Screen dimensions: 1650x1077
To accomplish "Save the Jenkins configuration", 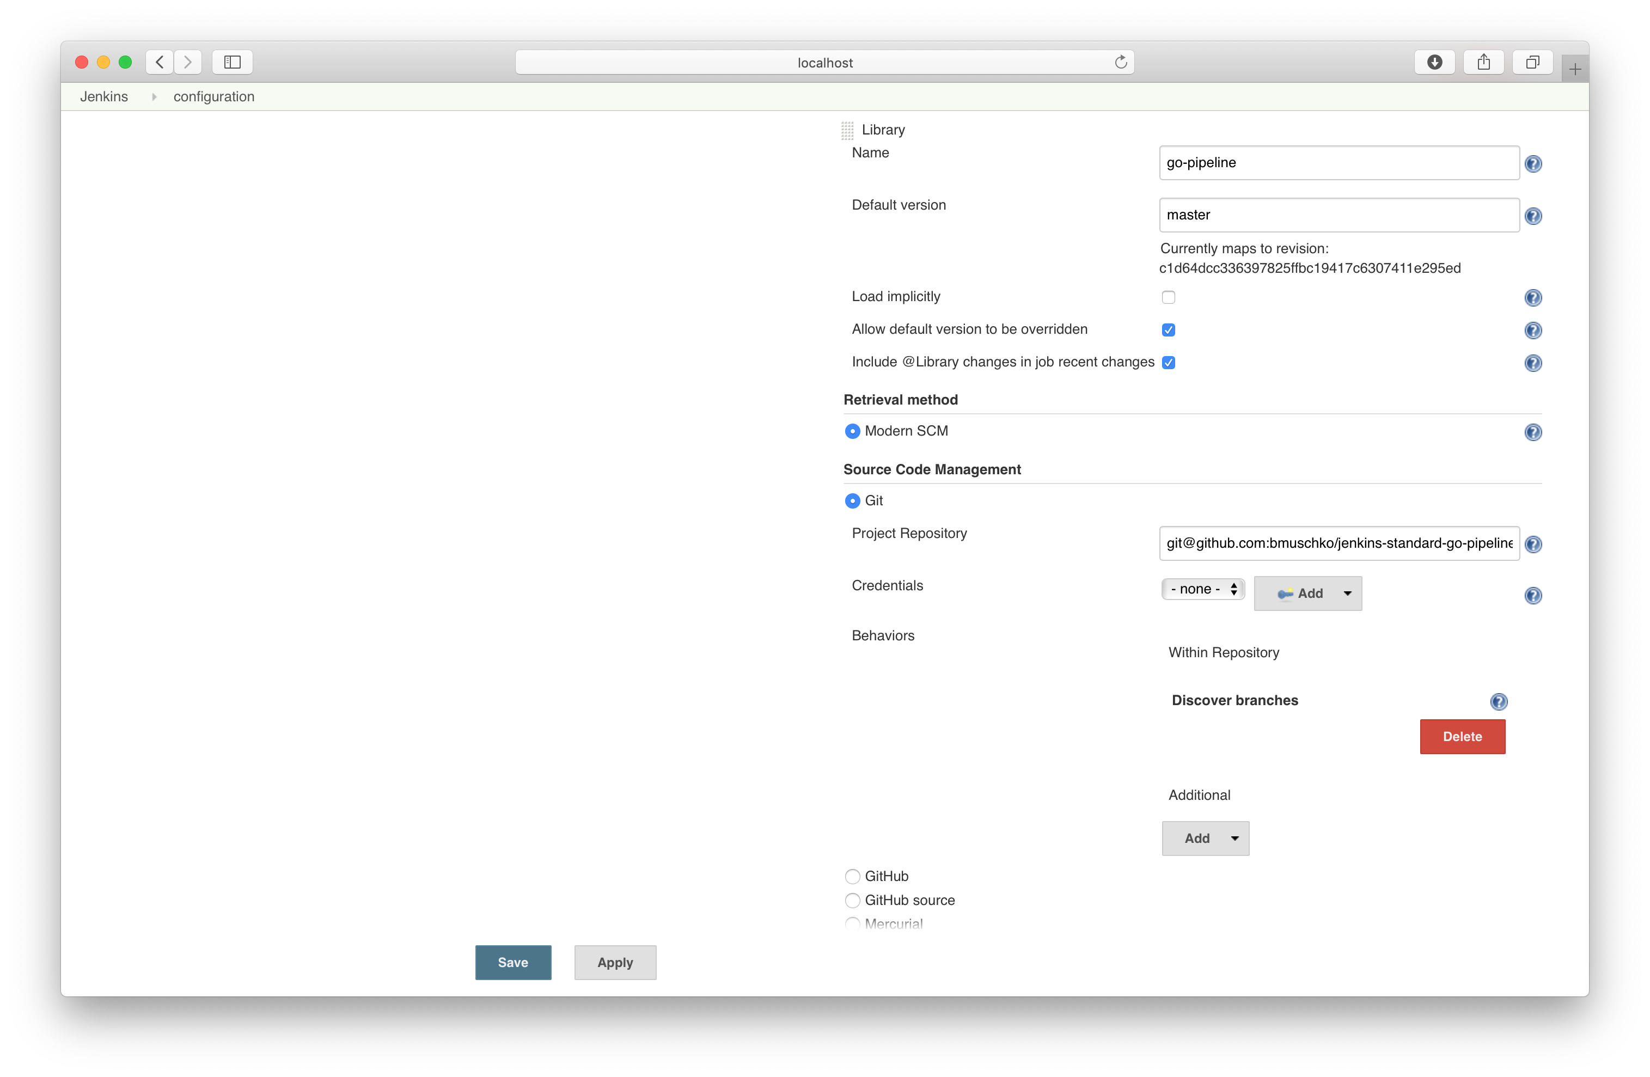I will (512, 962).
